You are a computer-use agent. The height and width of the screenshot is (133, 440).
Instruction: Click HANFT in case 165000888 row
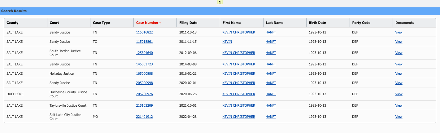(x=271, y=73)
